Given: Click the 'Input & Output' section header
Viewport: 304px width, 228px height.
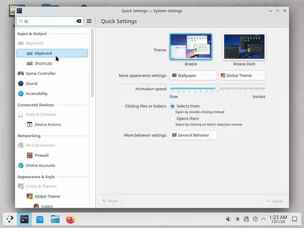Looking at the screenshot, I should click(x=32, y=34).
